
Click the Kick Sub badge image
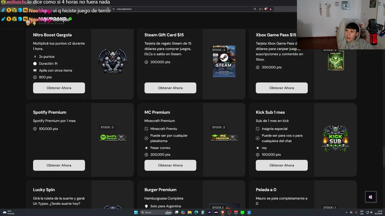pyautogui.click(x=335, y=138)
